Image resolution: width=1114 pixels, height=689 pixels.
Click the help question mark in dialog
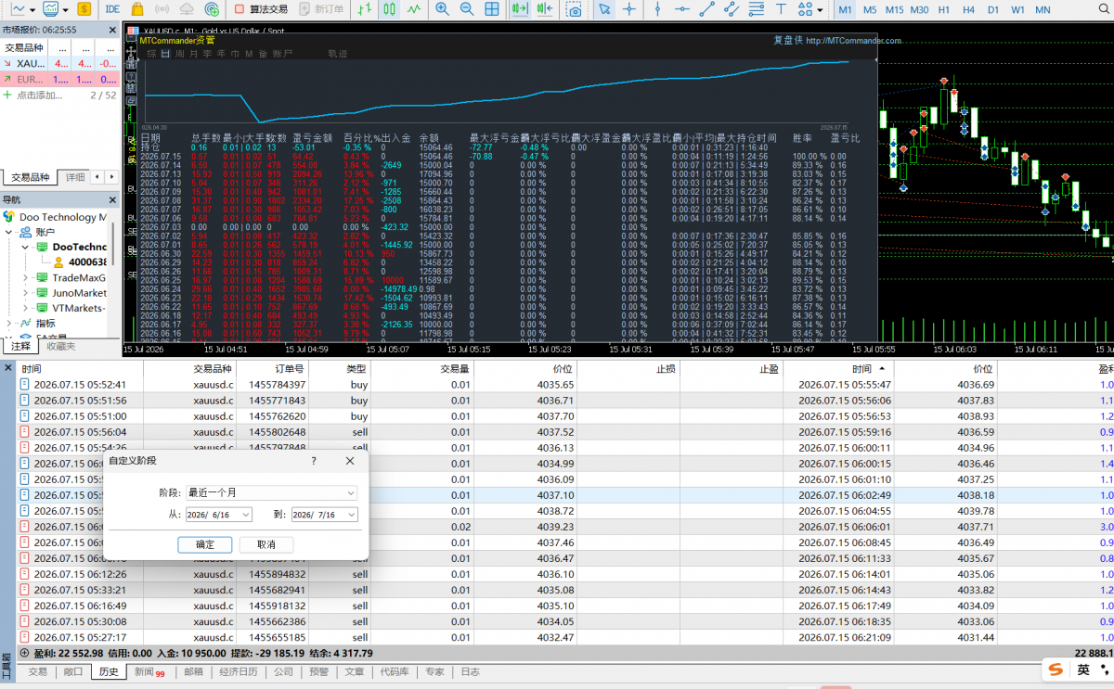point(313,461)
